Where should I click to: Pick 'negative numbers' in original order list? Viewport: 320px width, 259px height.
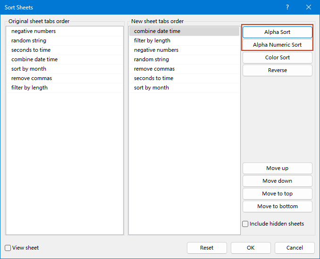(34, 31)
